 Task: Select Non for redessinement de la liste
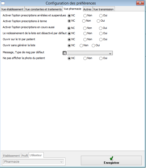click(x=85, y=34)
